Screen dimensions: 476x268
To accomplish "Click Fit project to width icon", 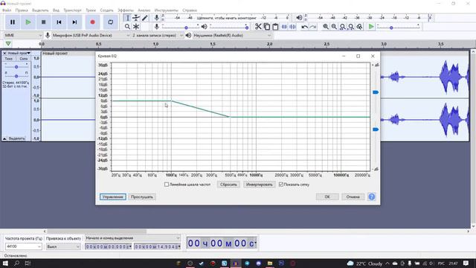I will (351, 27).
